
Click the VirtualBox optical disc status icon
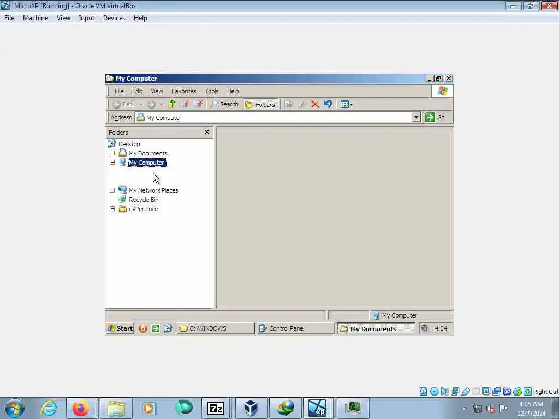[434, 392]
